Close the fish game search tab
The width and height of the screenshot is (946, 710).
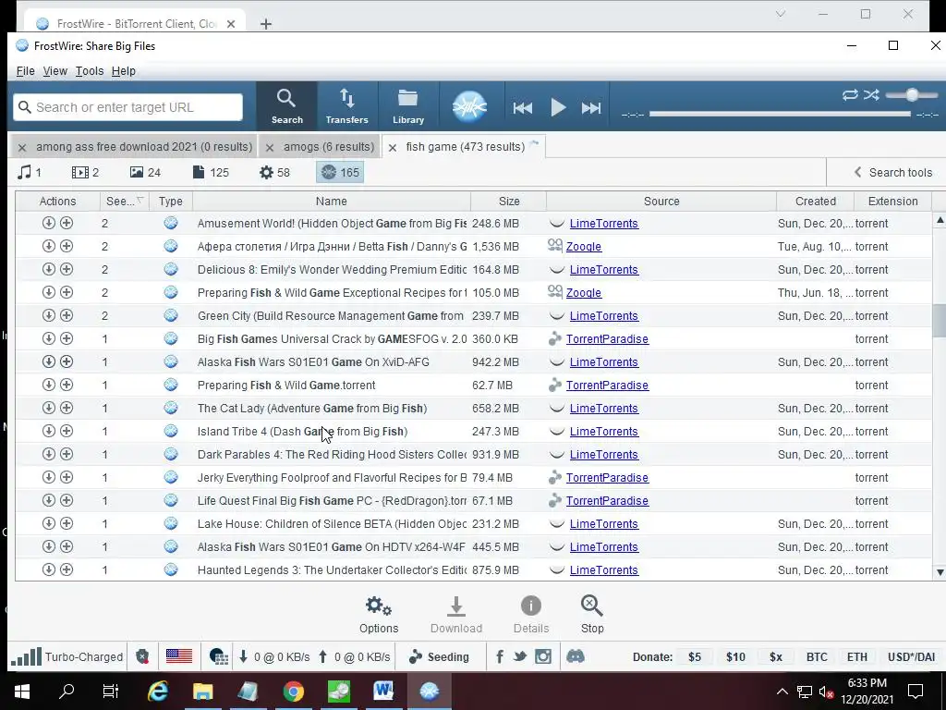point(392,147)
